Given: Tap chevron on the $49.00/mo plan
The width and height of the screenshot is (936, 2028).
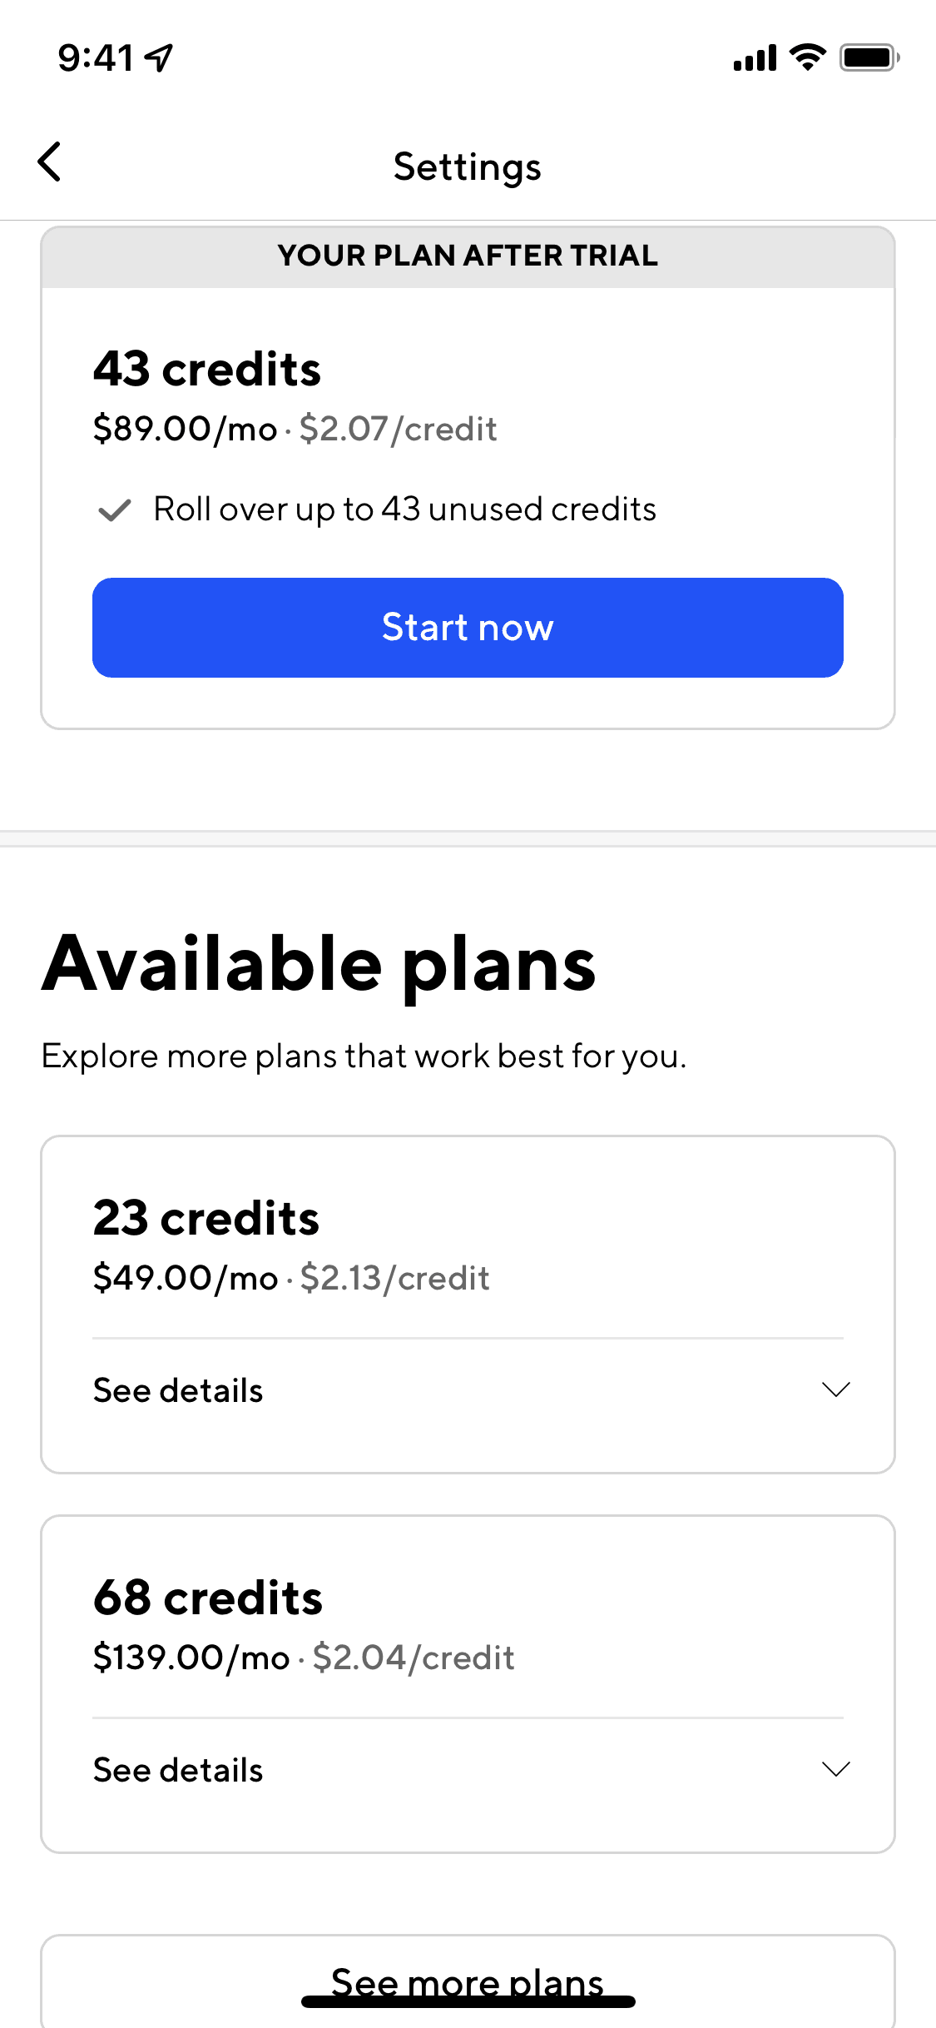Looking at the screenshot, I should click(x=835, y=1389).
